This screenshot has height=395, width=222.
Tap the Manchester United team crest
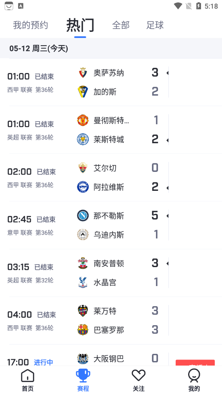point(83,120)
